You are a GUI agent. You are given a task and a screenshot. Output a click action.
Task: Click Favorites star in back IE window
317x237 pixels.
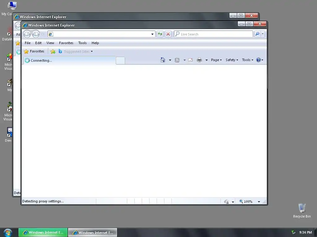coord(18,43)
